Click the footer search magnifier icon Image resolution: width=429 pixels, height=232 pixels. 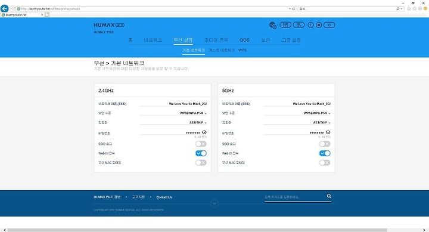click(329, 196)
